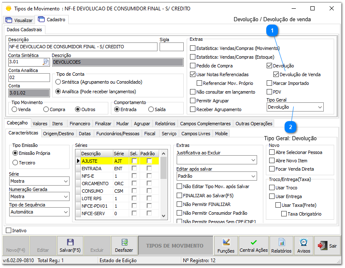This screenshot has width=345, height=268.
Task: Click inside the Sigla input field
Action: (x=171, y=46)
